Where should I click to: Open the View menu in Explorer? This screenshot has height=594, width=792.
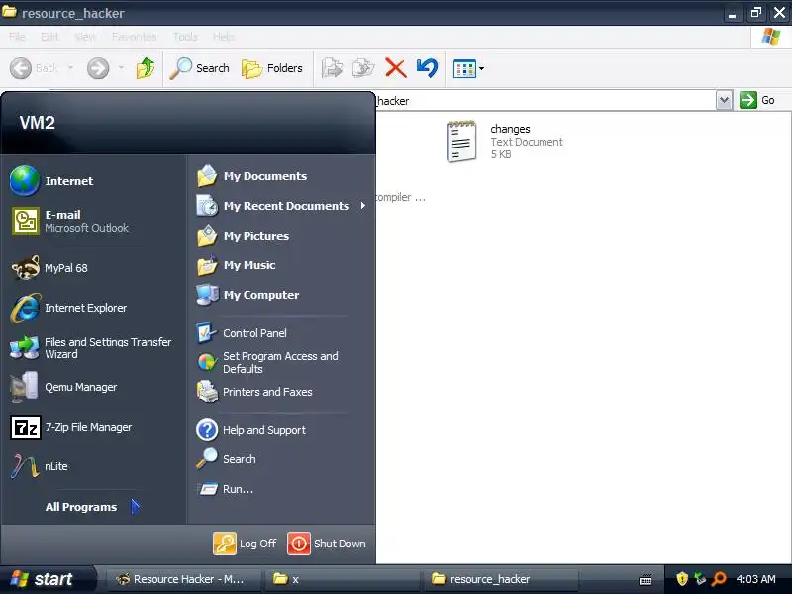tap(85, 37)
